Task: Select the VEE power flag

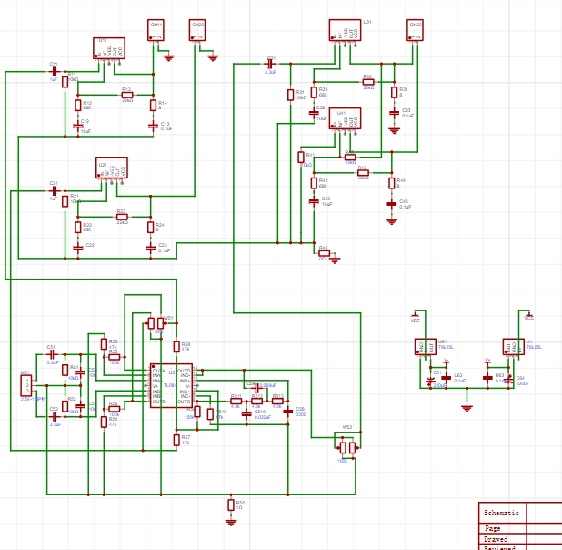Action: point(415,318)
